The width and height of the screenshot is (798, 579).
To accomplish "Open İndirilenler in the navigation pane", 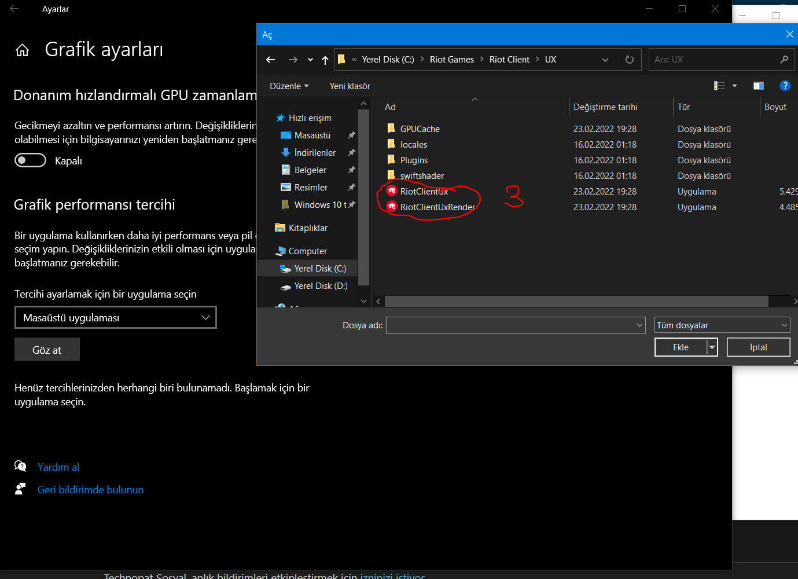I will [315, 153].
